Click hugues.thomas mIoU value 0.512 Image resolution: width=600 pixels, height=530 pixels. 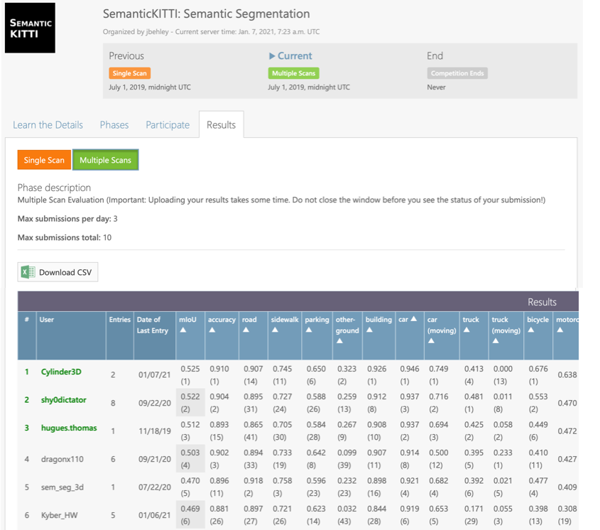[190, 425]
